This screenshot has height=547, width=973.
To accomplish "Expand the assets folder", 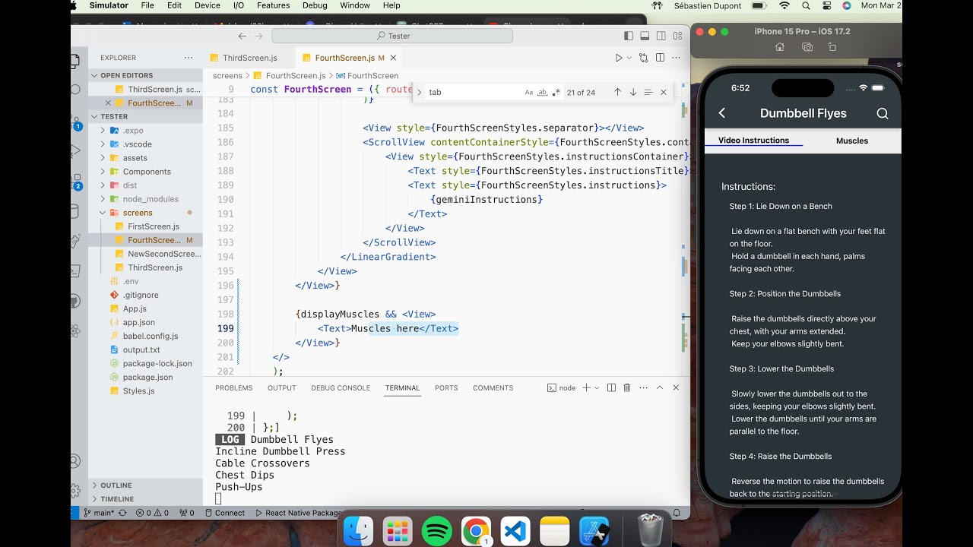I will pyautogui.click(x=146, y=158).
